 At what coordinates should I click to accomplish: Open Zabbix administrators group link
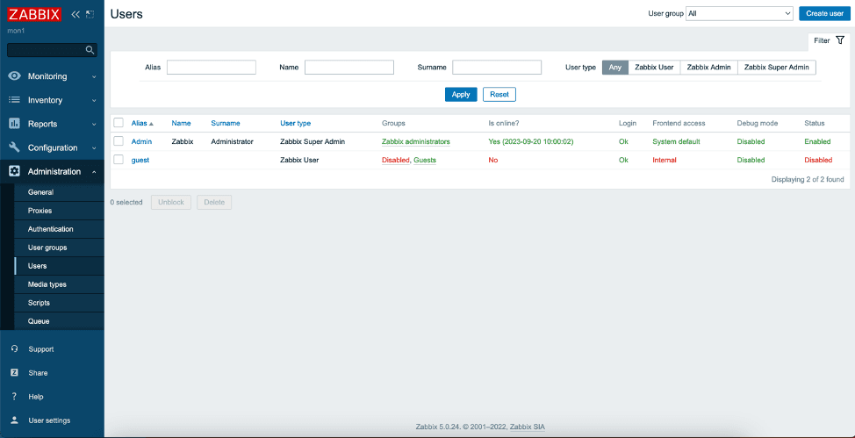click(x=415, y=141)
